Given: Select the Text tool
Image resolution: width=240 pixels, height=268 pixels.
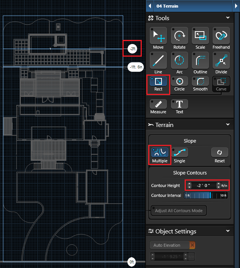Looking at the screenshot, I should 179,105.
